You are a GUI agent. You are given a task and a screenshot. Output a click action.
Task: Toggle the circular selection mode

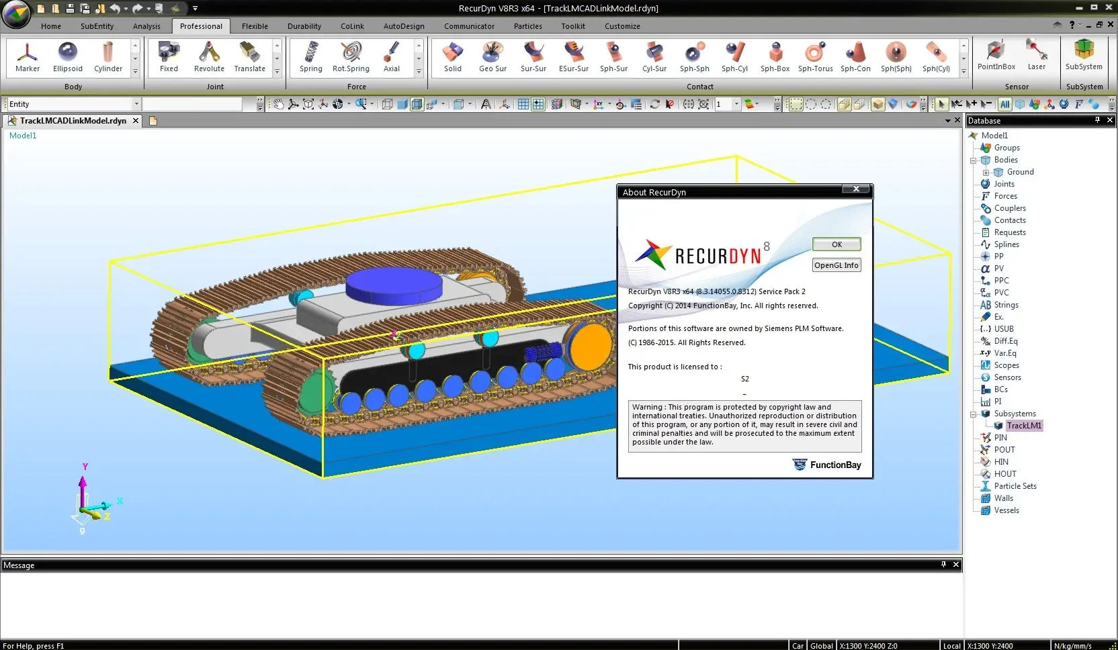tap(810, 104)
